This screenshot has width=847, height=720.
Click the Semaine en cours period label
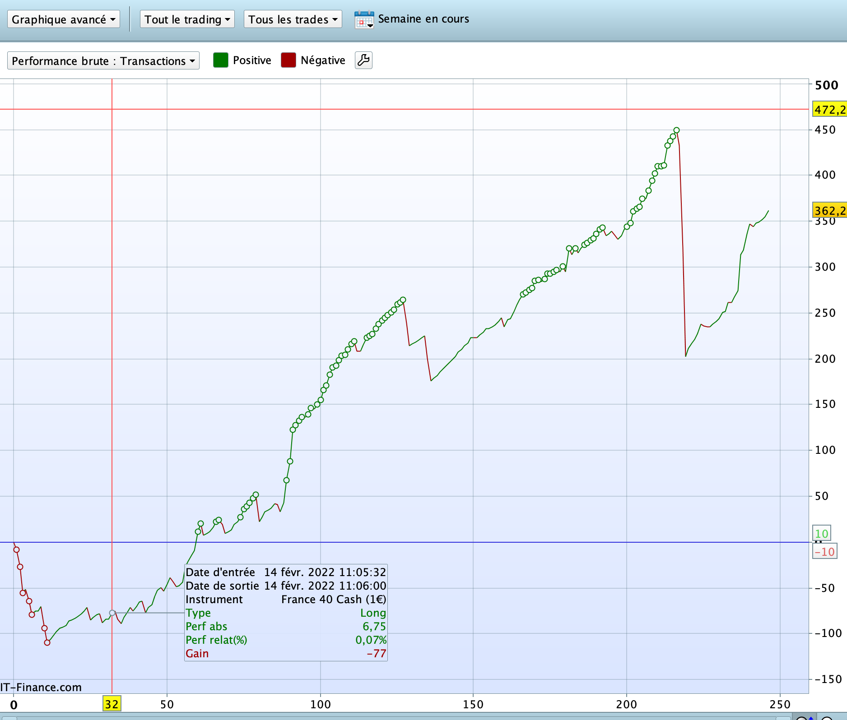coord(423,19)
